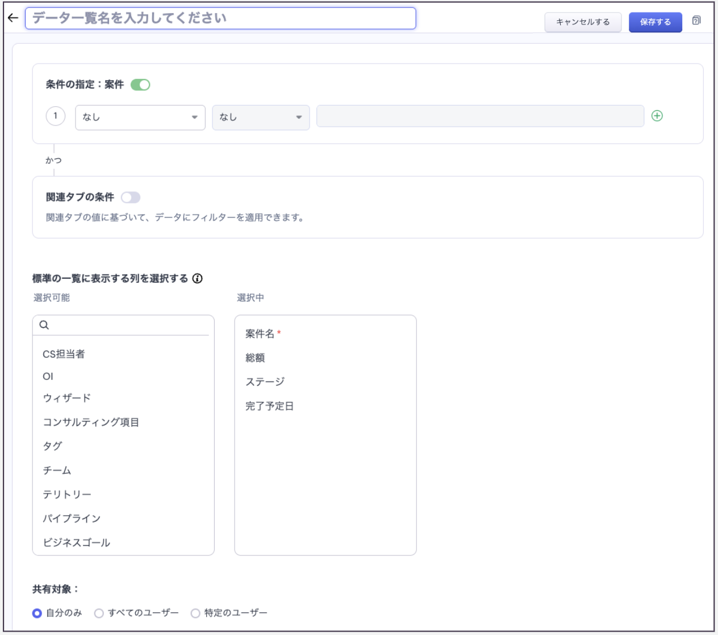This screenshot has width=718, height=635.
Task: Click the キャンセルする button
Action: [583, 22]
